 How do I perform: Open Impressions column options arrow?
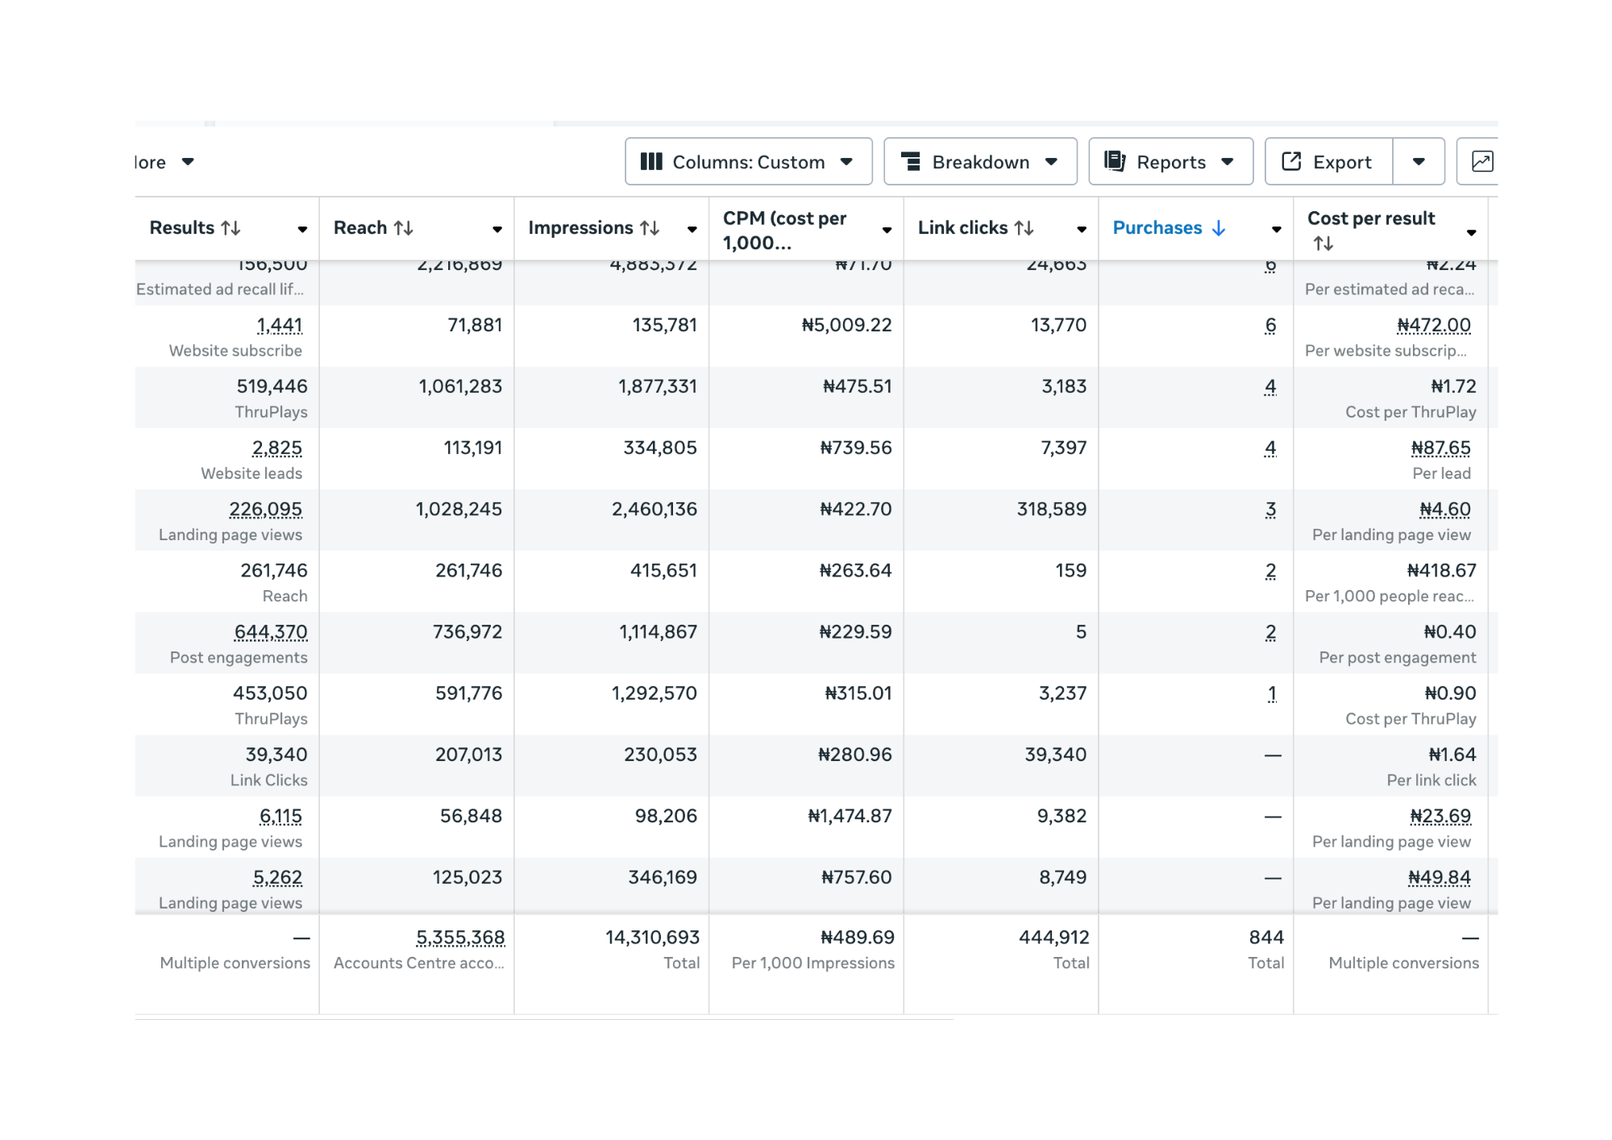(x=692, y=229)
